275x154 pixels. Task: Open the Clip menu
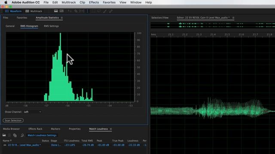[x=82, y=2]
